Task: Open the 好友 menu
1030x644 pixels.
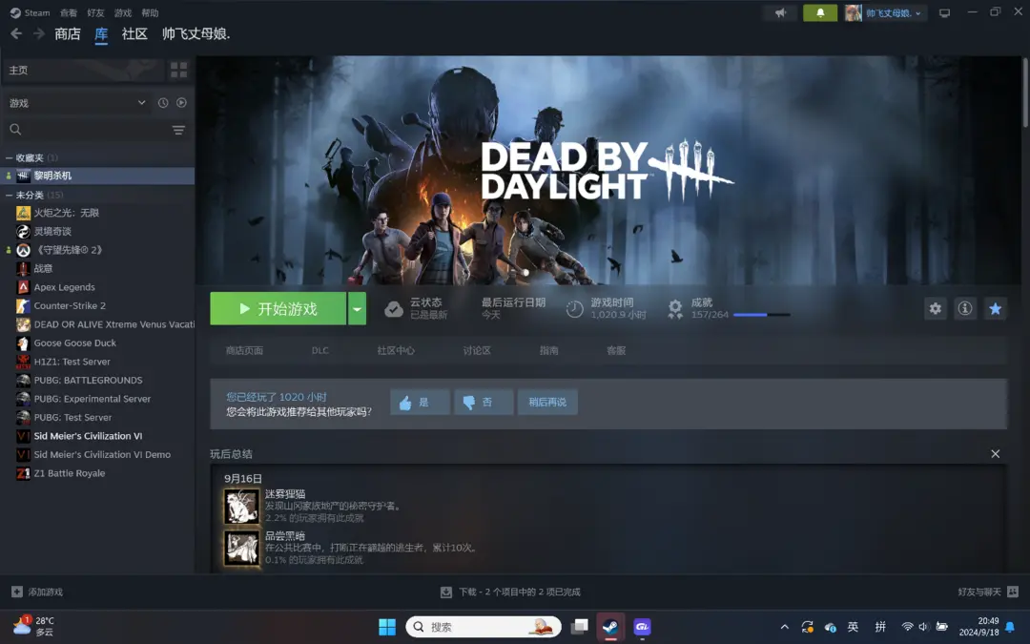Action: point(95,12)
